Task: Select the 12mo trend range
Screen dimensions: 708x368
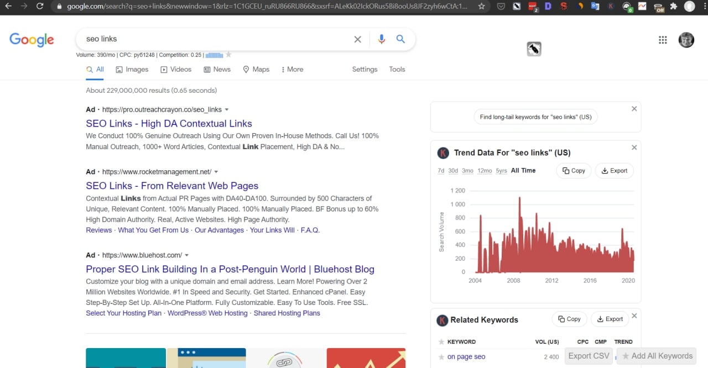Action: click(x=485, y=171)
